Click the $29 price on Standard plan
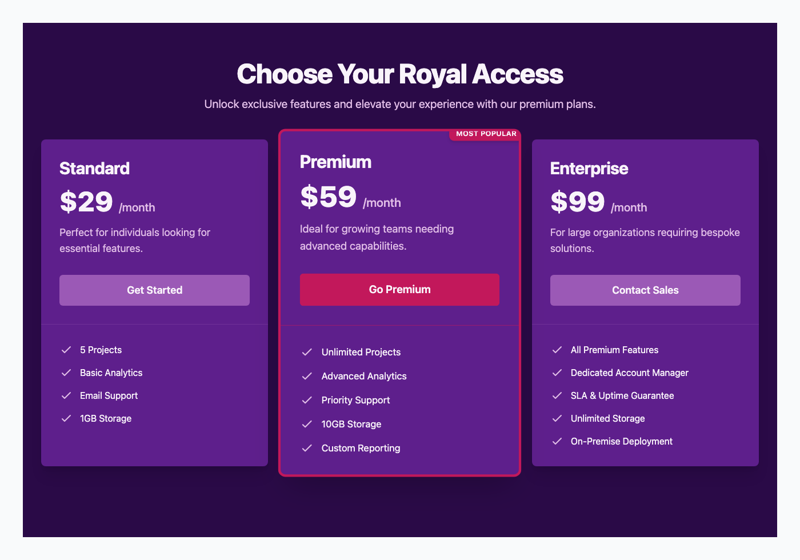The height and width of the screenshot is (560, 800). coord(86,201)
